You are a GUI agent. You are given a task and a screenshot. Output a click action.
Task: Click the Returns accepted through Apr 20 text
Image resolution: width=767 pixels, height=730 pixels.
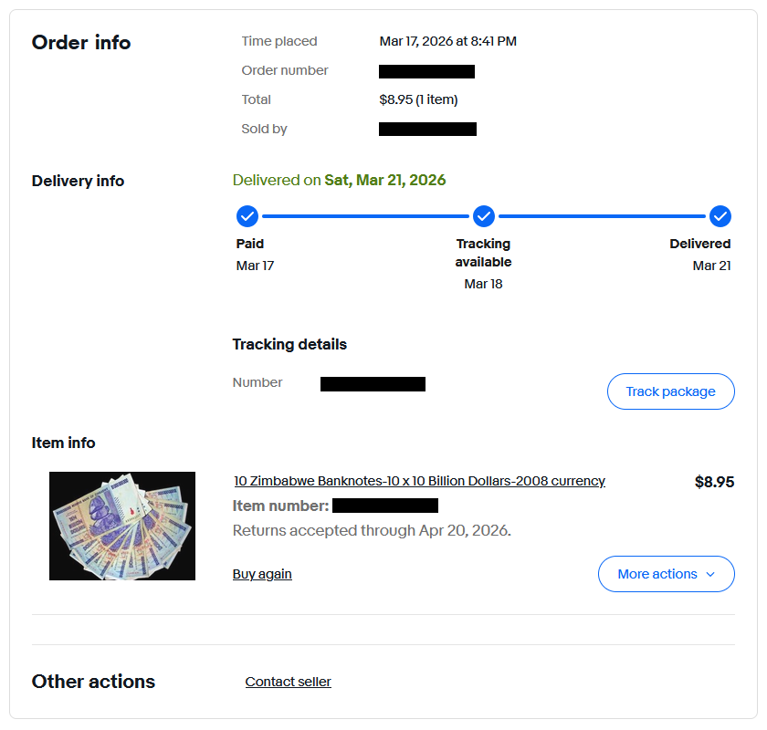tap(372, 530)
